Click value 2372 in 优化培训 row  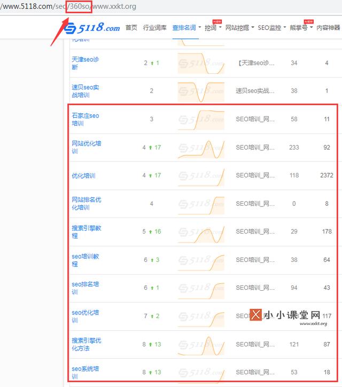point(327,175)
